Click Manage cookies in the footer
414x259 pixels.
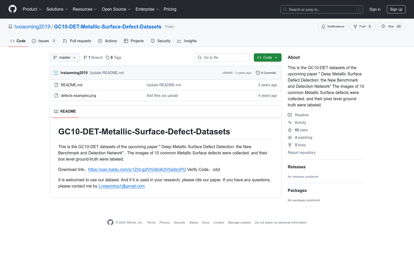(x=240, y=222)
